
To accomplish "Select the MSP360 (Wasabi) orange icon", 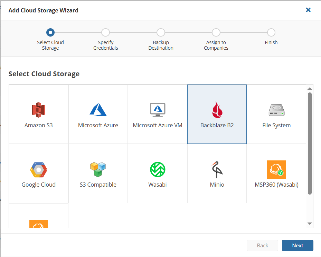I will click(x=276, y=170).
